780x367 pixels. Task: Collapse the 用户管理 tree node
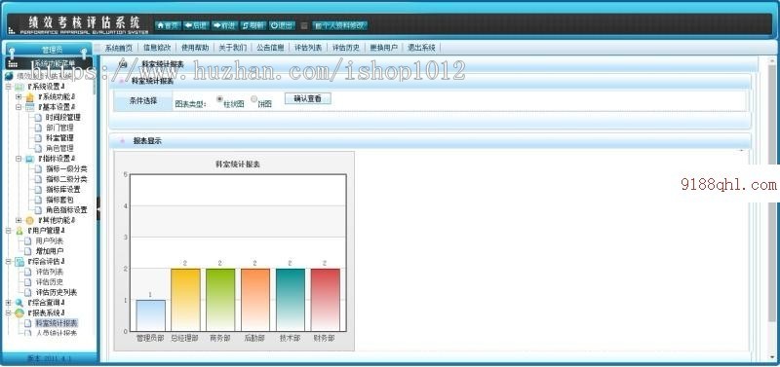pyautogui.click(x=9, y=231)
